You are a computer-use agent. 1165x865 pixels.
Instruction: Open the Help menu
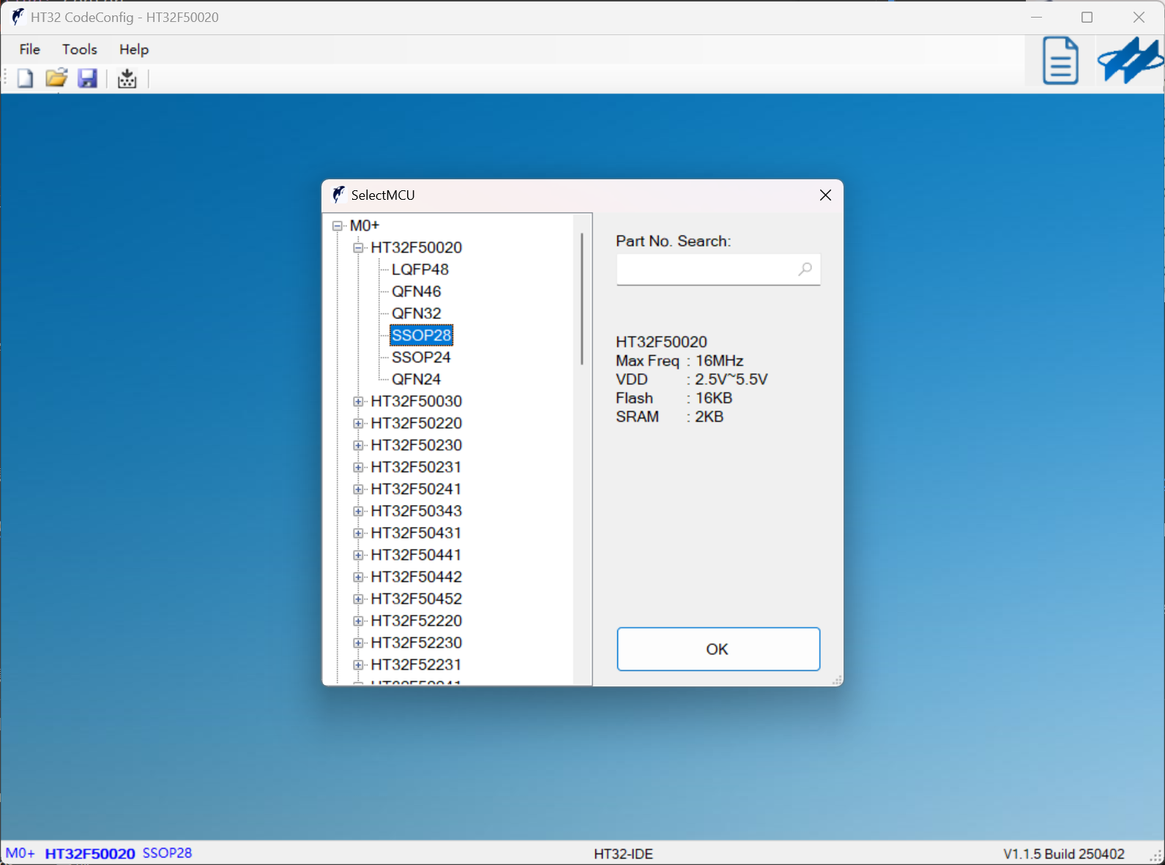[134, 49]
